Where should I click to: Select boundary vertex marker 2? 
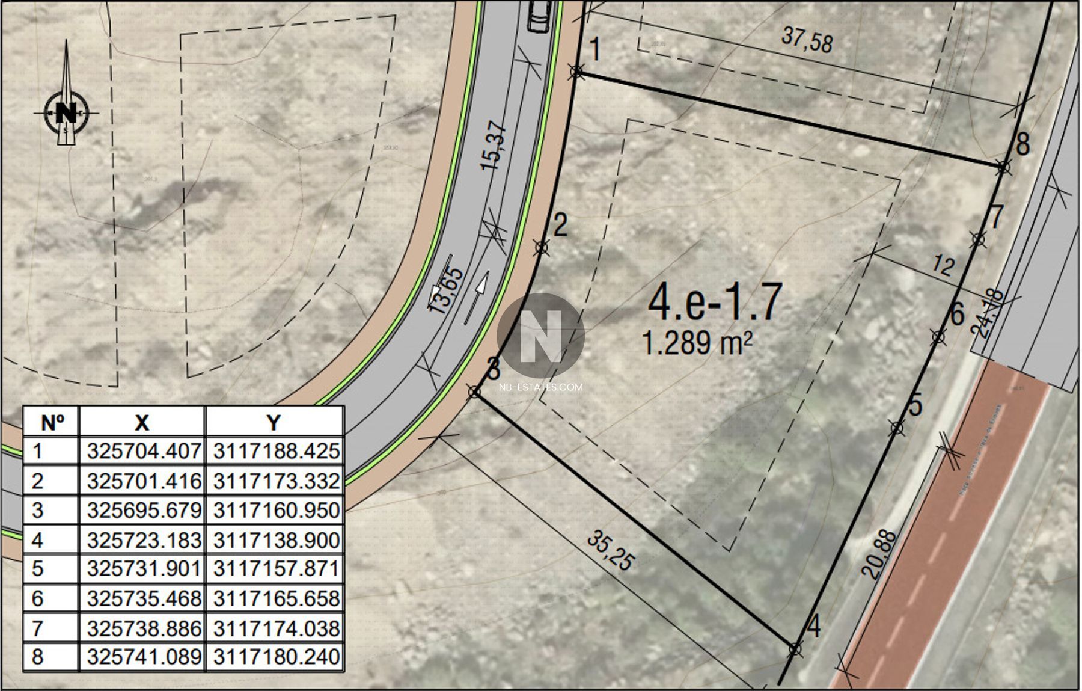(542, 247)
